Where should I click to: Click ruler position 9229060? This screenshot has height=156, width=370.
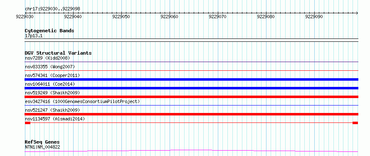click(170, 17)
